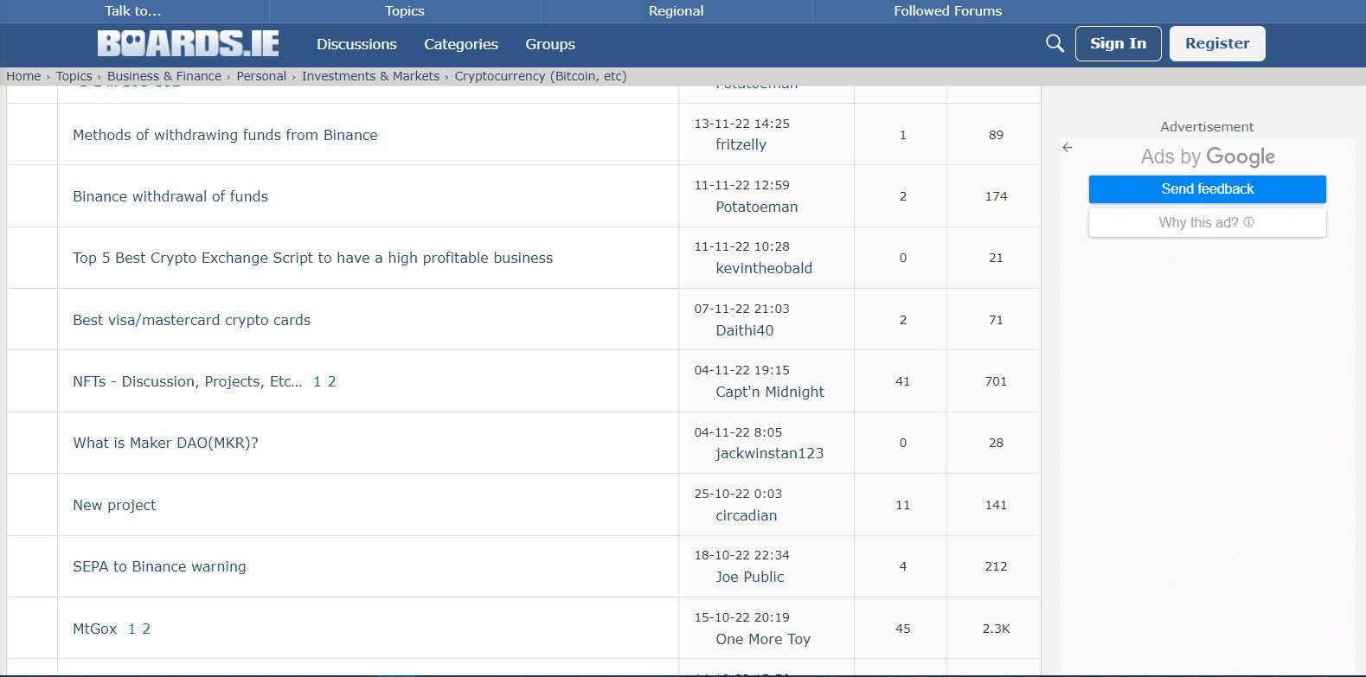Image resolution: width=1366 pixels, height=677 pixels.
Task: Click last post date 15-10-22 20:19
Action: [x=741, y=617]
